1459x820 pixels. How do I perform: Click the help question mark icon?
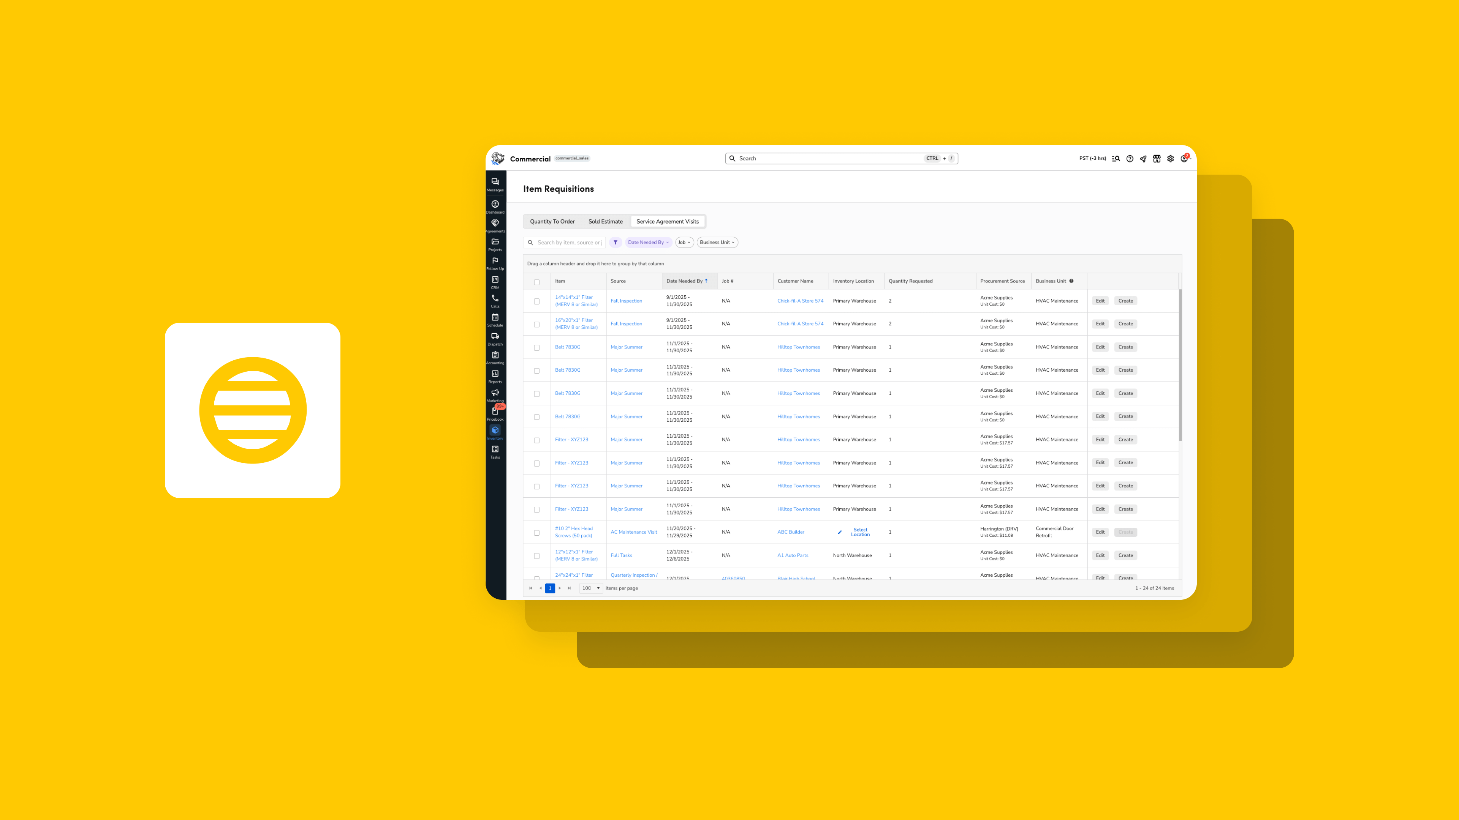tap(1129, 158)
